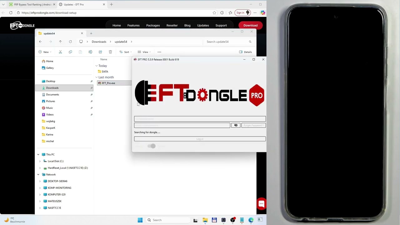Click the Log in button
The image size is (400, 225).
pyautogui.click(x=200, y=139)
